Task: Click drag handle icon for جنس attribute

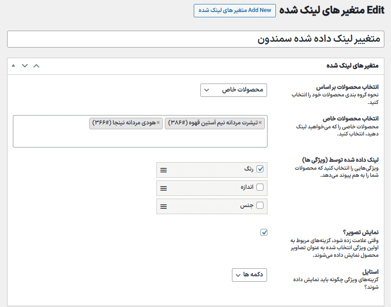Action: coord(164,207)
